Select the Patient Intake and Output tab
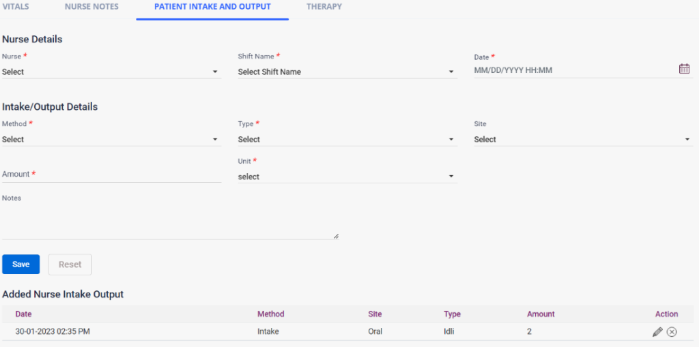The height and width of the screenshot is (347, 699). 212,7
